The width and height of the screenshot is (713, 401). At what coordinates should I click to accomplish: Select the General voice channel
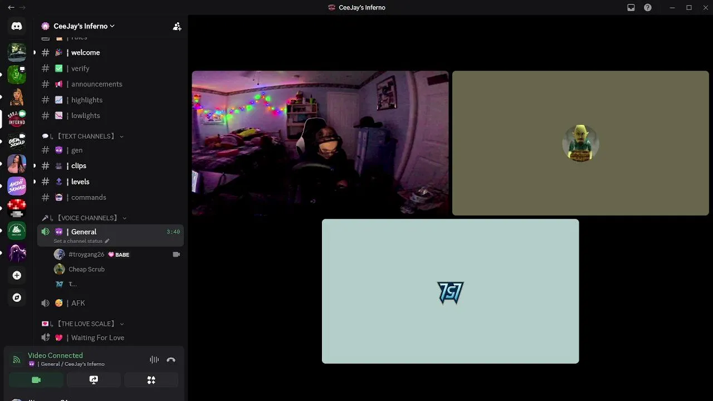(110, 236)
